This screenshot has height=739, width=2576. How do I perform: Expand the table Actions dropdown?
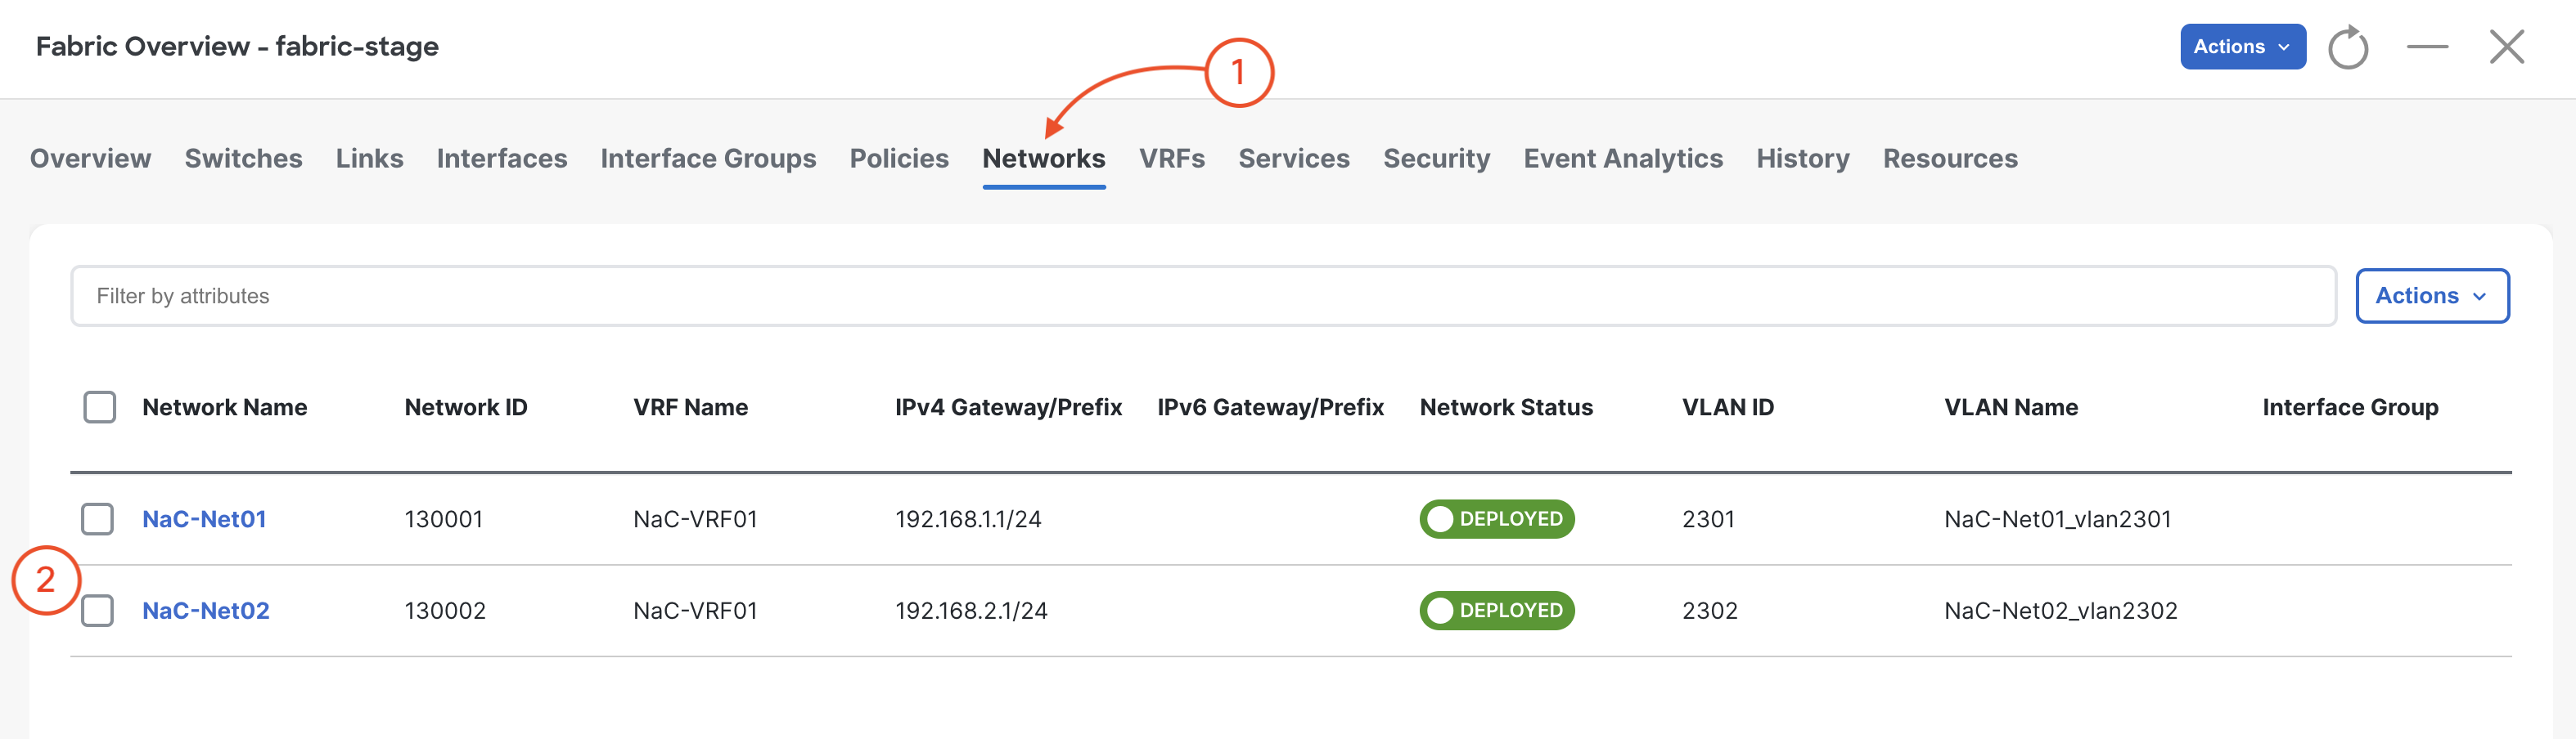[2431, 296]
